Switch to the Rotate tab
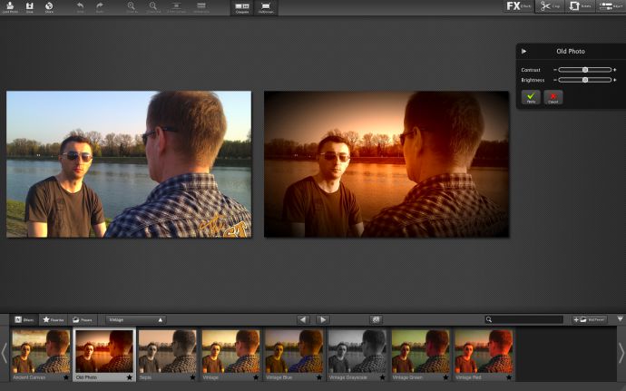The height and width of the screenshot is (391, 626). click(x=580, y=6)
